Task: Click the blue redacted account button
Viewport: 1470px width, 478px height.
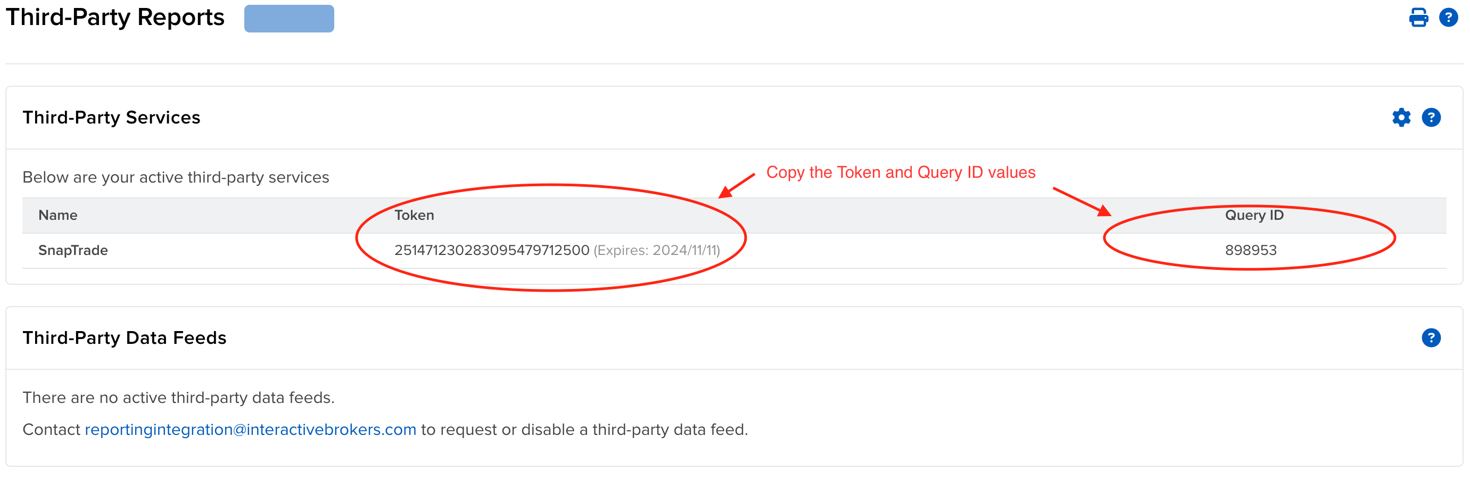Action: pyautogui.click(x=289, y=18)
